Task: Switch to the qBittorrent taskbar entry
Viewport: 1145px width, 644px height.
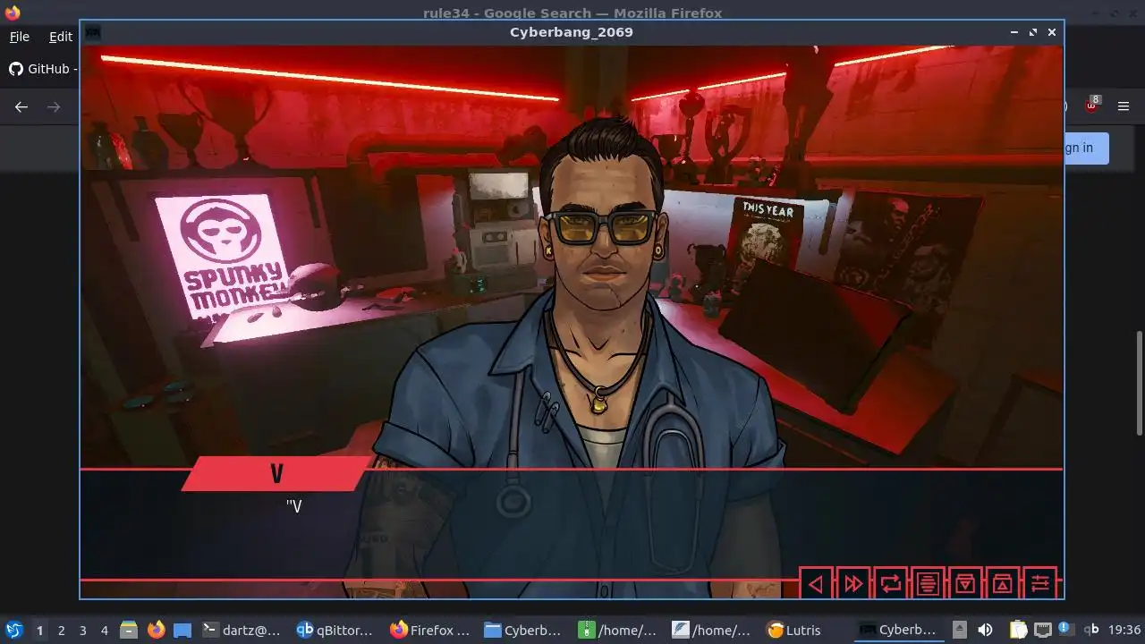Action: 335,630
